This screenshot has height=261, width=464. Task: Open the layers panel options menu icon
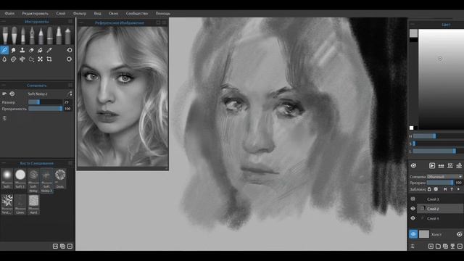[413, 246]
